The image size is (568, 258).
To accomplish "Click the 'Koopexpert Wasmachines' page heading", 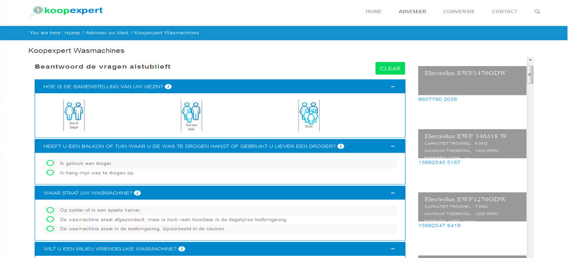I will [76, 51].
